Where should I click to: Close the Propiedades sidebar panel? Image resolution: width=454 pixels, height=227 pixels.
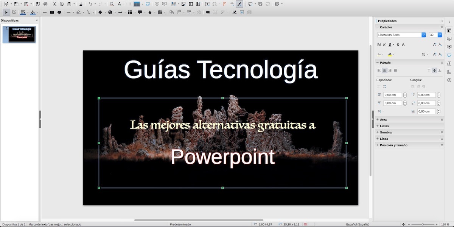click(442, 21)
